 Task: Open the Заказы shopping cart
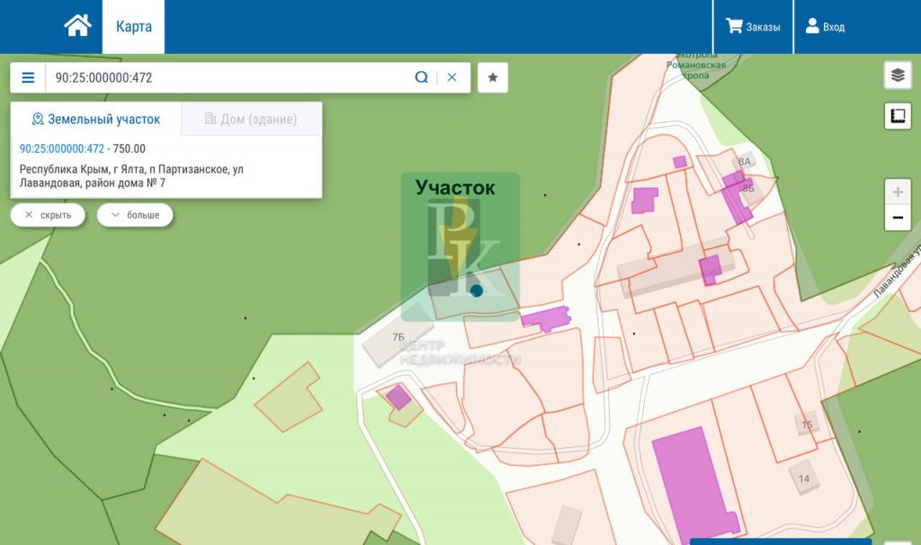pos(753,26)
